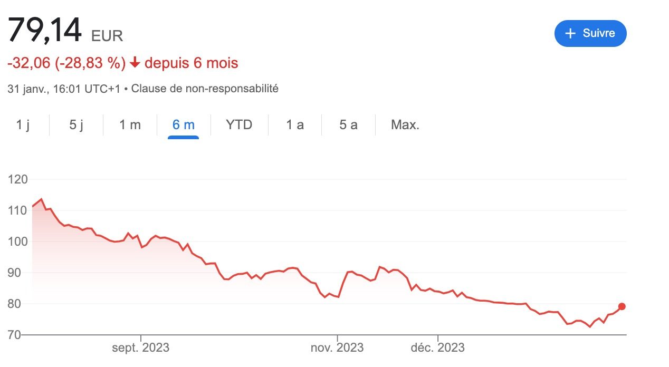Switch to the 1 j time range
Screen dimensions: 669x367
[23, 125]
